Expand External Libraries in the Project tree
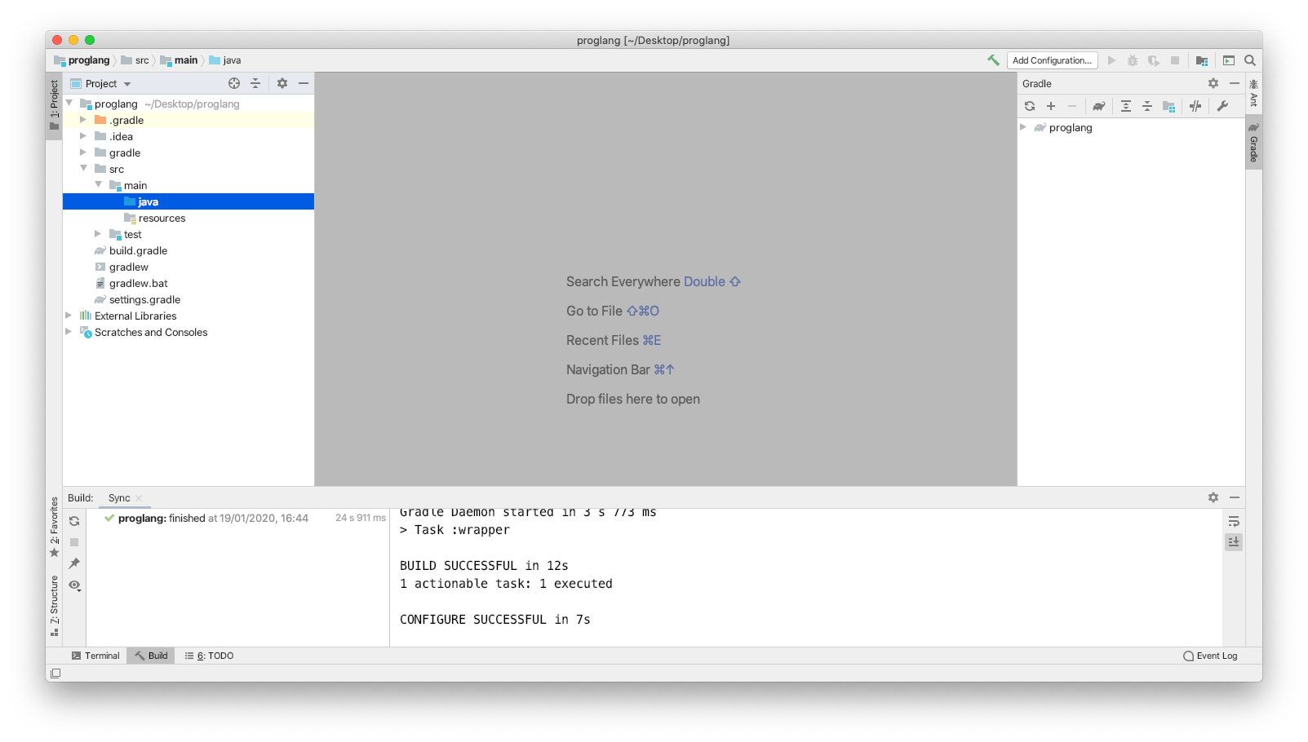1308x742 pixels. coord(69,316)
